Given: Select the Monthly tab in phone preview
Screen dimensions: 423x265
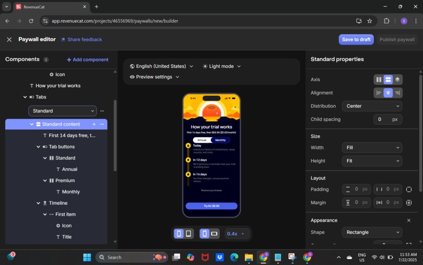Looking at the screenshot, I should pyautogui.click(x=220, y=140).
